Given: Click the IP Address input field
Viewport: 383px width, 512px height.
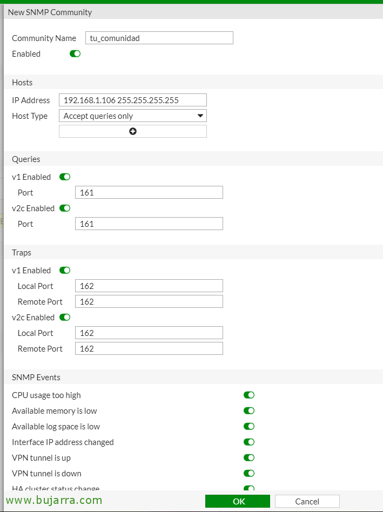Looking at the screenshot, I should click(x=133, y=100).
